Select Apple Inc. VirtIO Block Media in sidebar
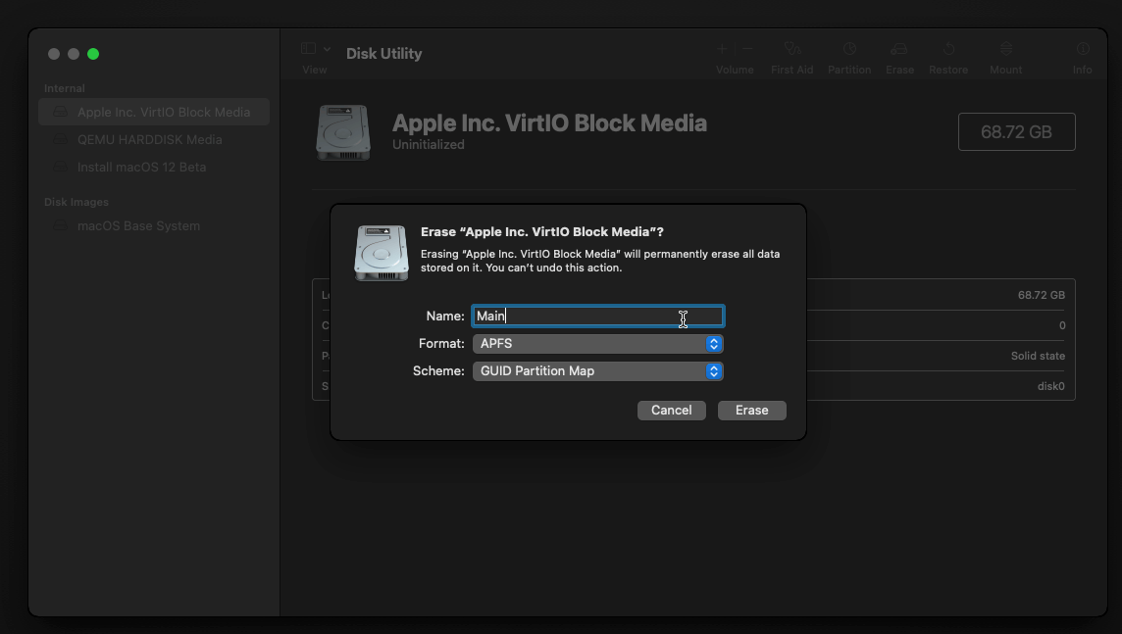The image size is (1122, 634). tap(154, 113)
